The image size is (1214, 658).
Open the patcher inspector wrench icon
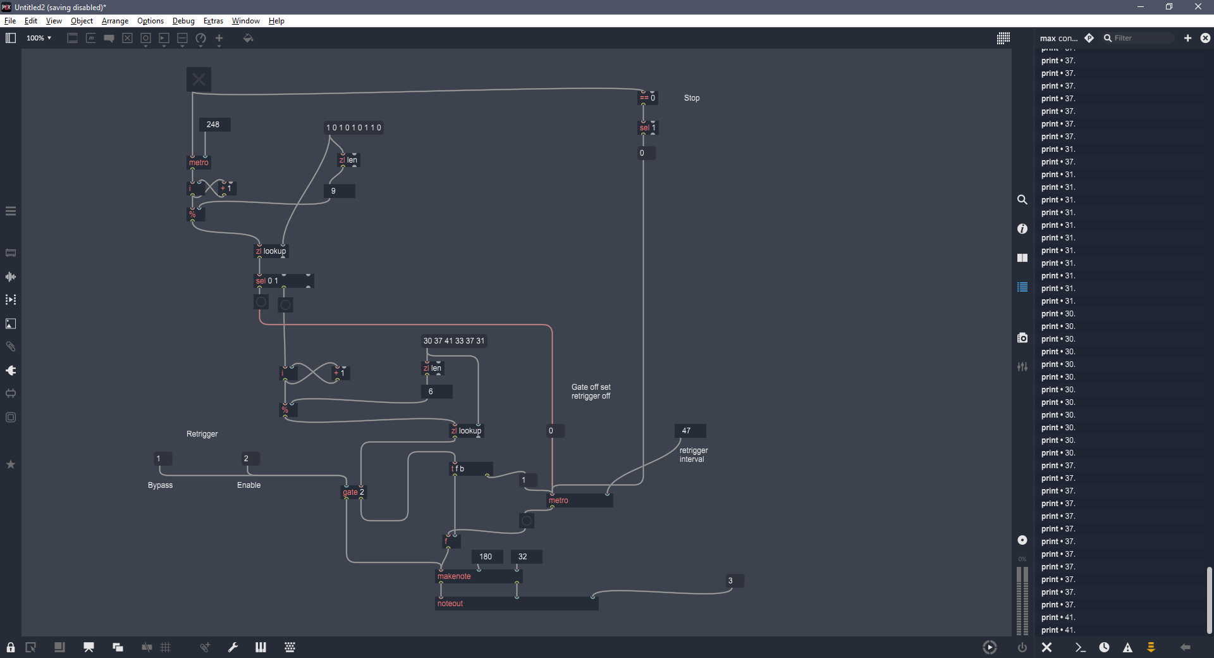(233, 647)
